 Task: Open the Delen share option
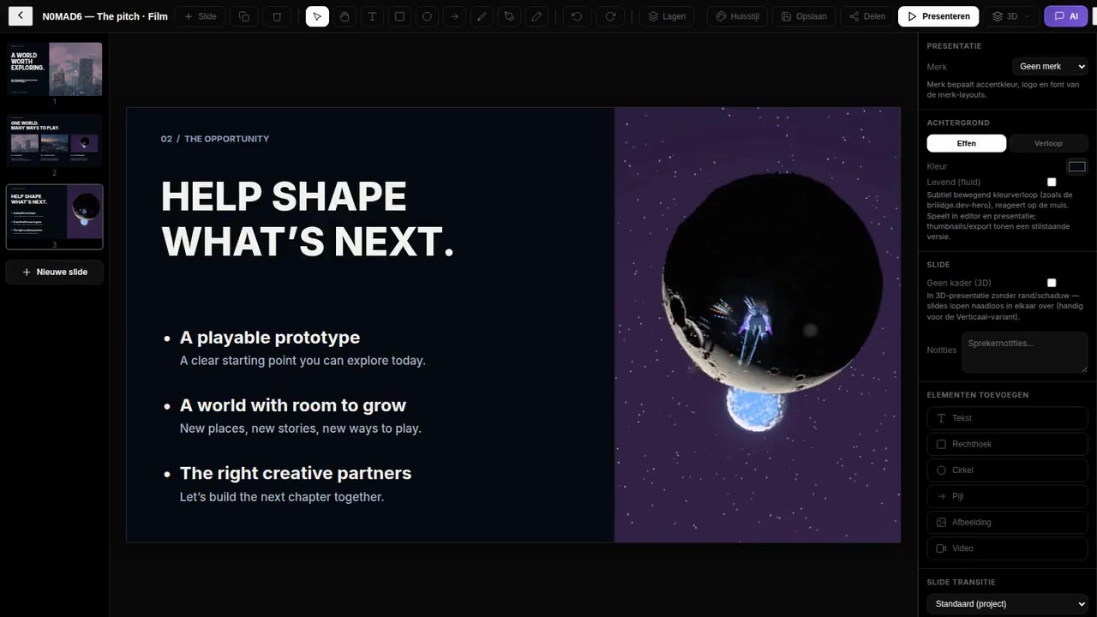[x=866, y=16]
